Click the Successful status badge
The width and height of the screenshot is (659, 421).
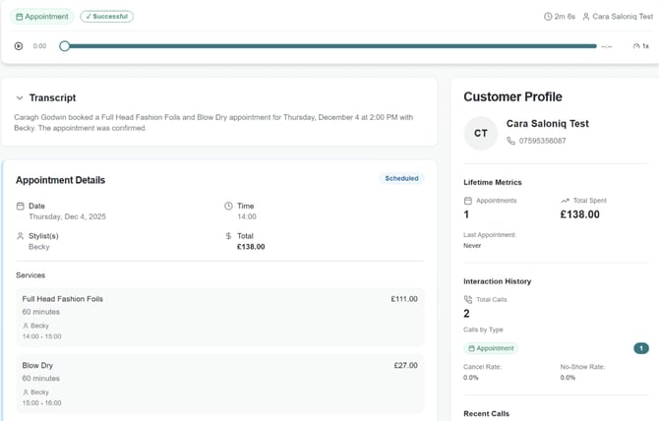coord(107,17)
